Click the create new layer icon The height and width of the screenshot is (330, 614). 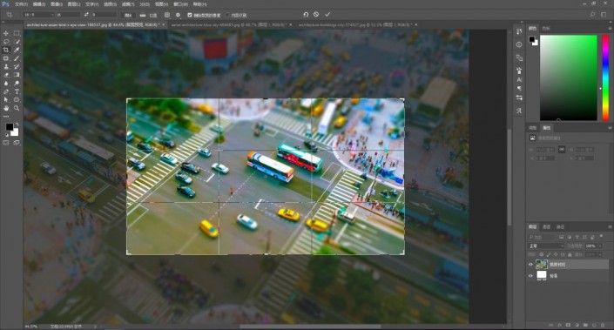coord(594,325)
